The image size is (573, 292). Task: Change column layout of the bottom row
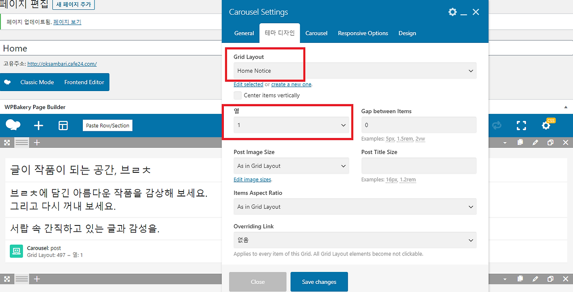22,279
